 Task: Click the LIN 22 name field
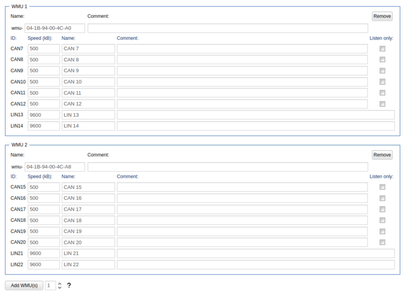[88, 265]
